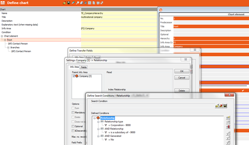Click the first funnel checkmark icon on right
The height and width of the screenshot is (145, 249).
click(x=228, y=134)
